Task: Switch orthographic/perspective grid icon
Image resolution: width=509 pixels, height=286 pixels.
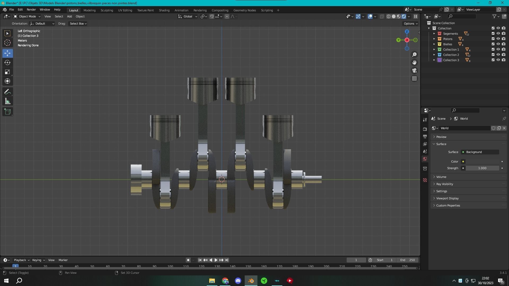Action: coord(414,78)
